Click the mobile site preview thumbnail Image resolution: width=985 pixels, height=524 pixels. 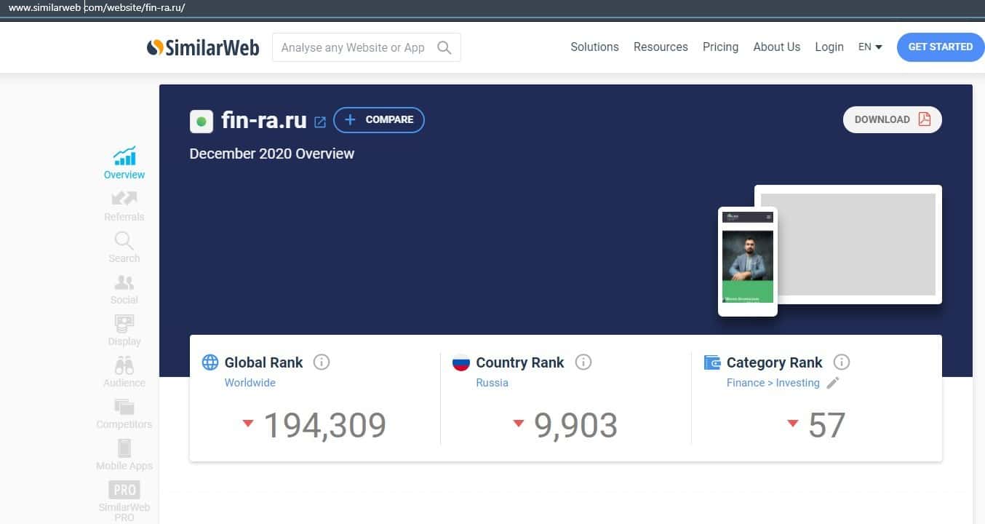coord(748,262)
